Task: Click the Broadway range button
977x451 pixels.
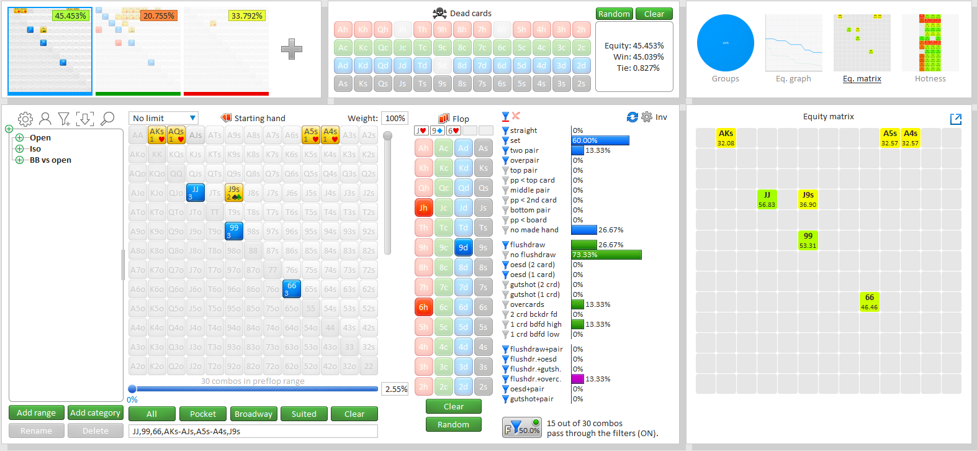Action: click(x=253, y=414)
